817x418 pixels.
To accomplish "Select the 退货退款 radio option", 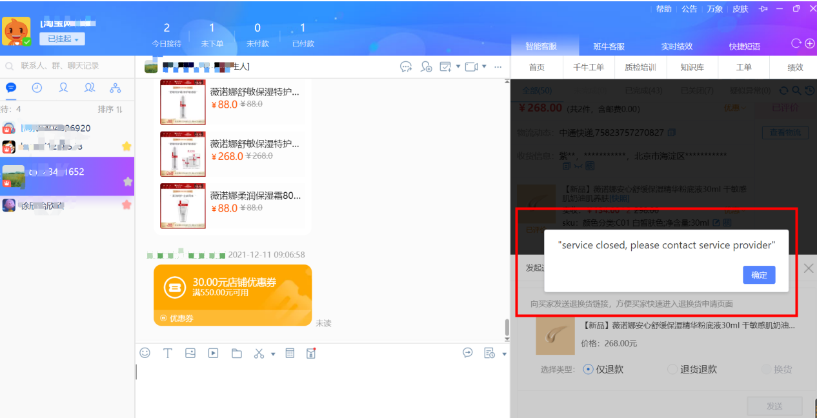I will click(672, 369).
